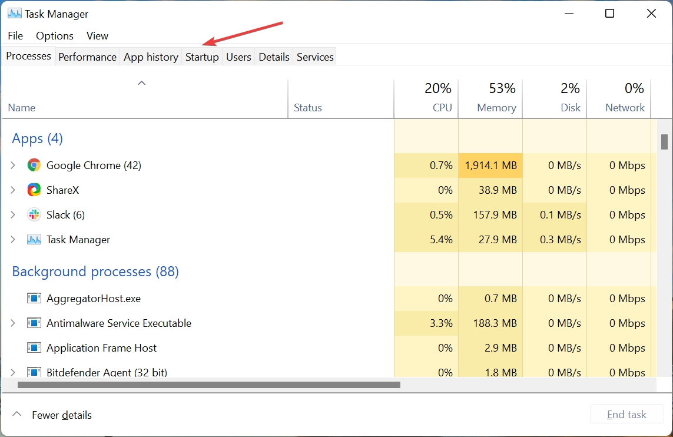Switch to the Users tab

click(x=238, y=57)
